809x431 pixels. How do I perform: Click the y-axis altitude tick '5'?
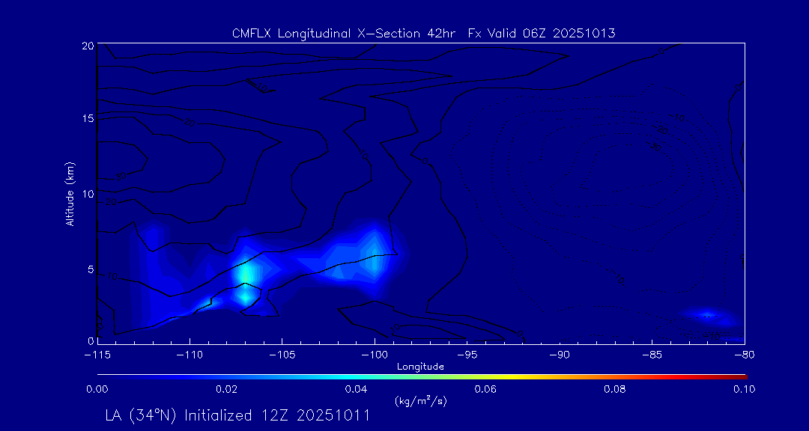coord(91,269)
